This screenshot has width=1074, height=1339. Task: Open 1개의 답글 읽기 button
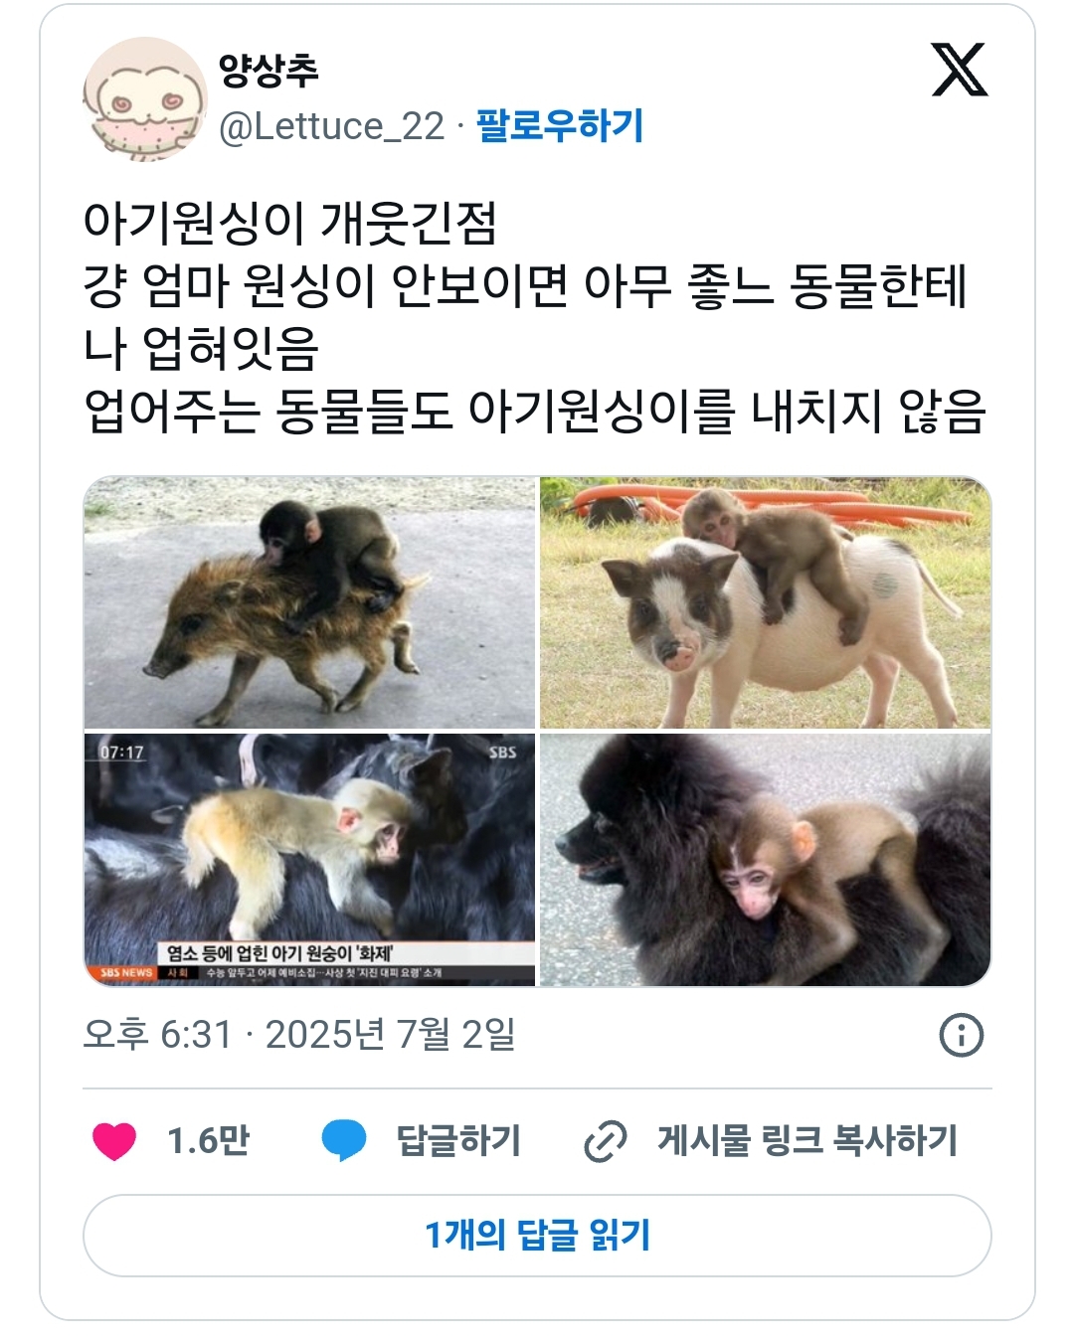tap(537, 1236)
